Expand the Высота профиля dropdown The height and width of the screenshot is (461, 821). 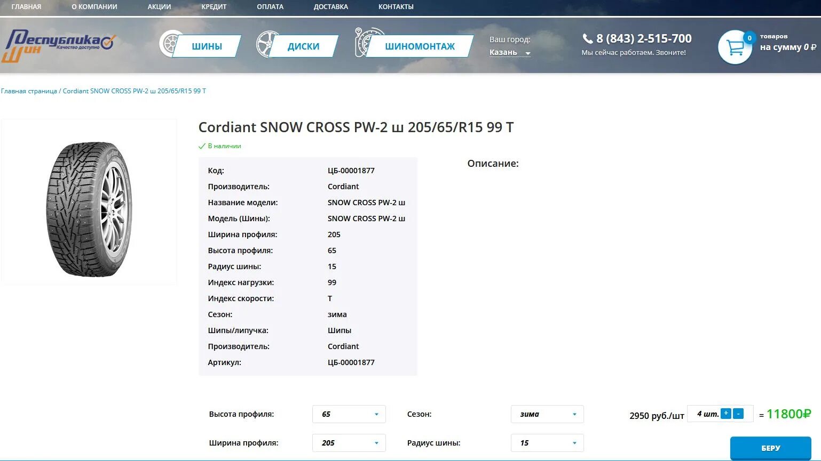point(349,414)
